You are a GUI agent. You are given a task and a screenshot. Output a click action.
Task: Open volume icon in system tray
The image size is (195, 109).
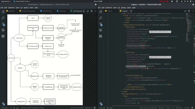pos(188,1)
